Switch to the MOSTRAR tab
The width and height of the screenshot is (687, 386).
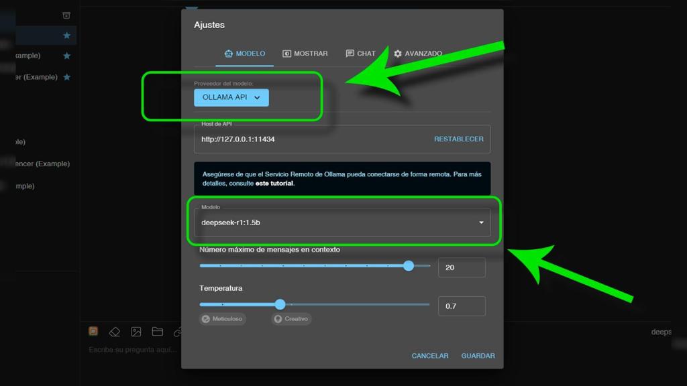(305, 53)
